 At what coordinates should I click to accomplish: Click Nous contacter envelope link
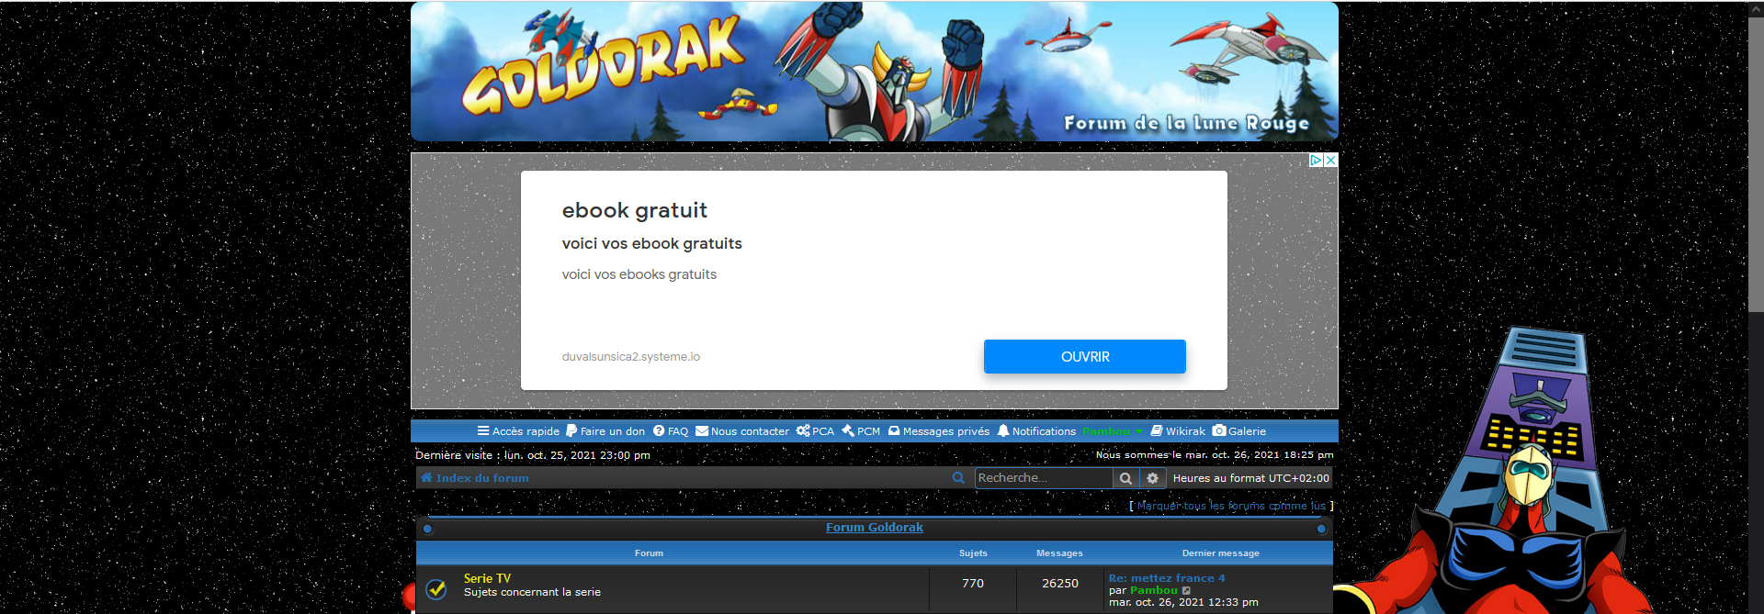coord(742,431)
